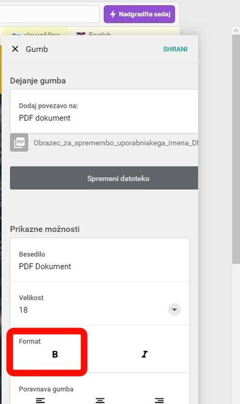Toggle italic text formatting
The image size is (240, 404).
click(145, 354)
